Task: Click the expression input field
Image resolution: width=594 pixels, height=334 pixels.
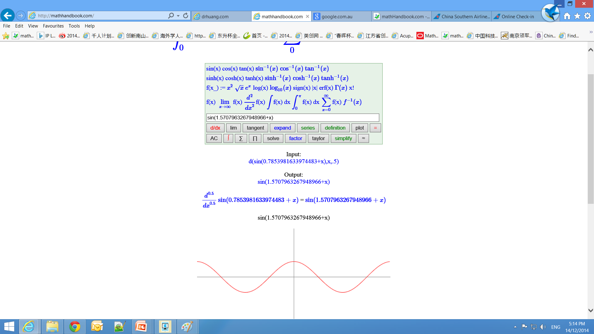Action: [x=292, y=118]
